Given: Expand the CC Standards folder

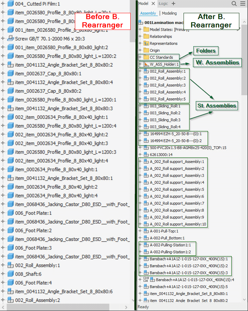Looking at the screenshot, I should tap(140, 57).
